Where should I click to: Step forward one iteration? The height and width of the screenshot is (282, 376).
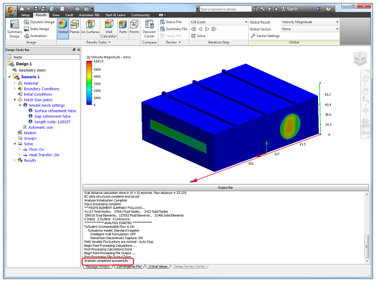coord(207,29)
